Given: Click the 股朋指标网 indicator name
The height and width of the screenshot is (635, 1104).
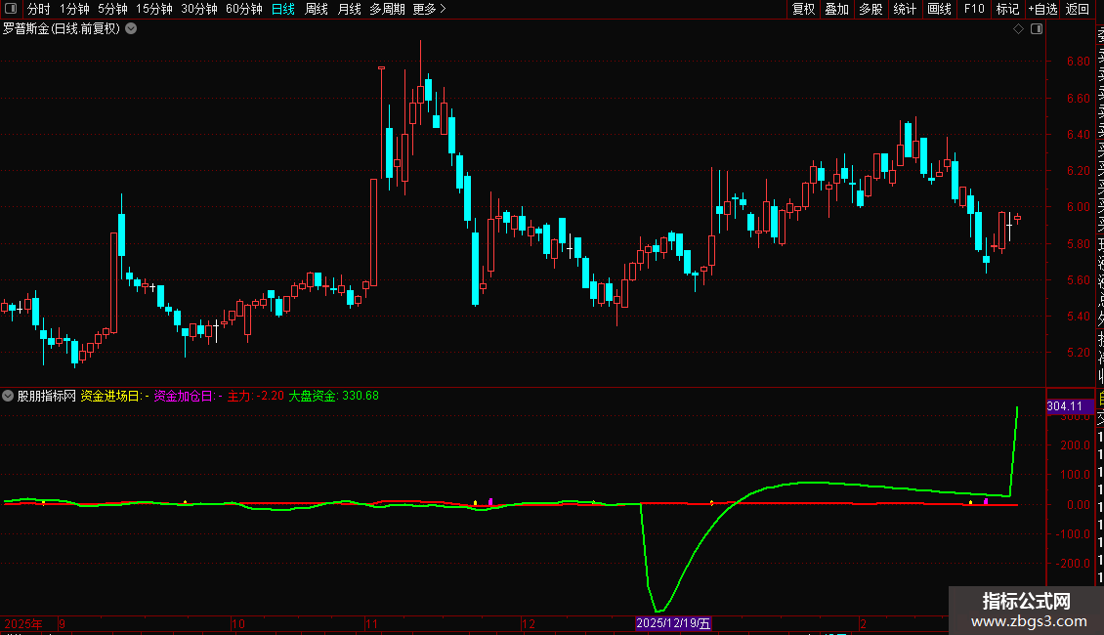Looking at the screenshot, I should coord(47,397).
